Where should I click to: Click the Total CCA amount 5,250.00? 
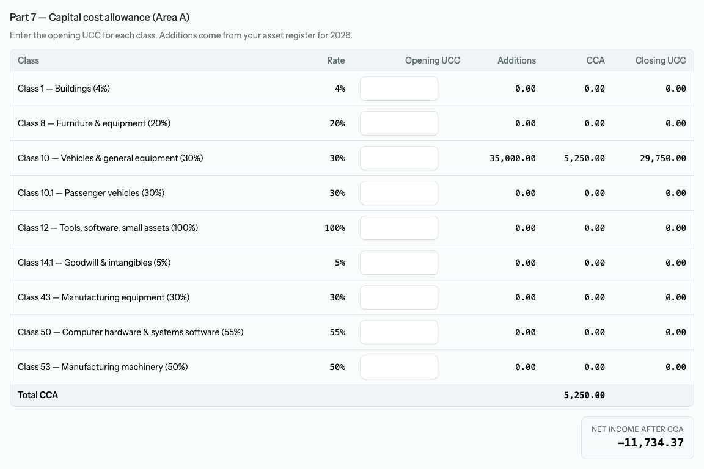[584, 395]
